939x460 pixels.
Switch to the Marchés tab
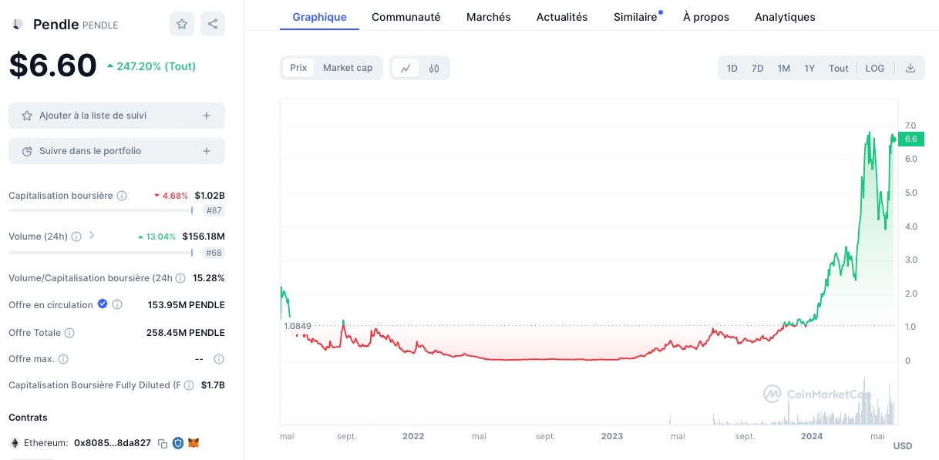[x=488, y=17]
